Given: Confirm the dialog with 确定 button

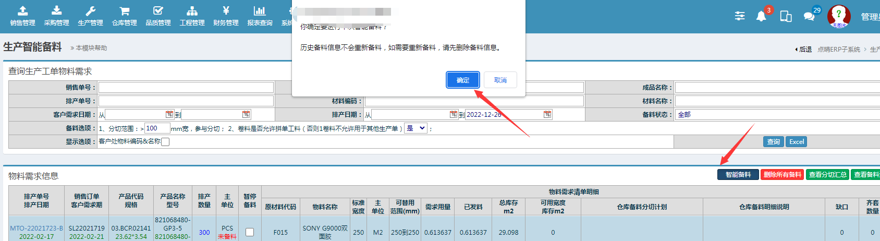Looking at the screenshot, I should pos(462,80).
